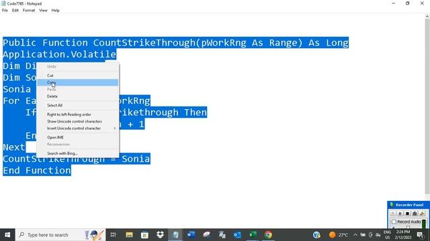Expand Insert Unicode control character submenu
Image resolution: width=430 pixels, height=241 pixels.
point(78,128)
